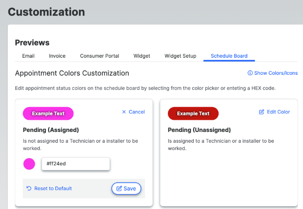The image size is (303, 209).
Task: Open the Consumer Portal tab
Action: (x=99, y=56)
